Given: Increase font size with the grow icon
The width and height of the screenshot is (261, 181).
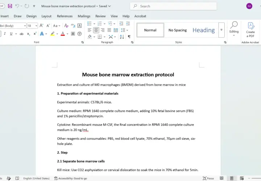Looking at the screenshot, I should [41, 26].
